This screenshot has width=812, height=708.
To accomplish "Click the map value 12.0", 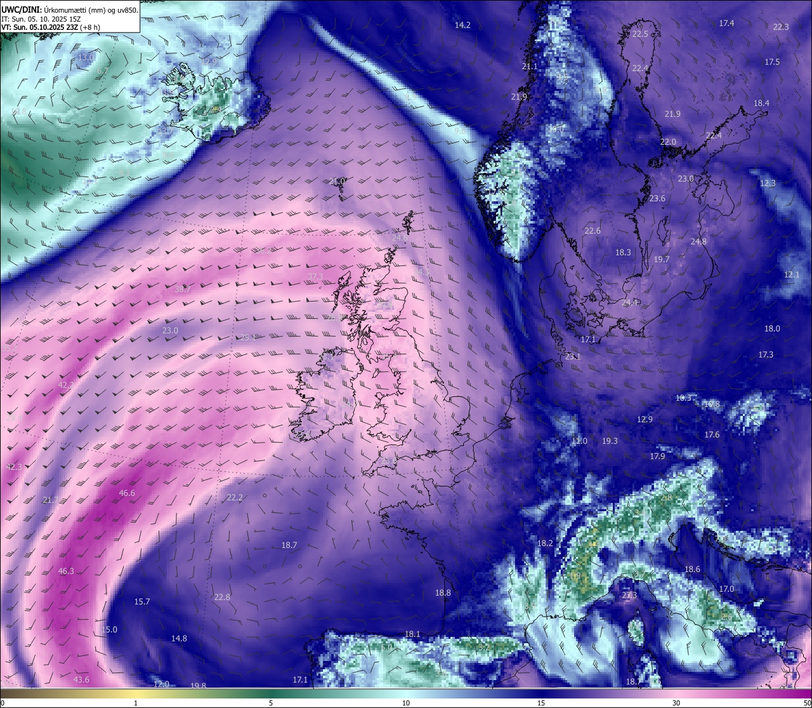I will tap(162, 685).
